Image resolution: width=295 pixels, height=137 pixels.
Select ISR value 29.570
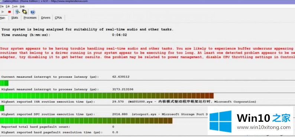pyautogui.click(x=118, y=102)
